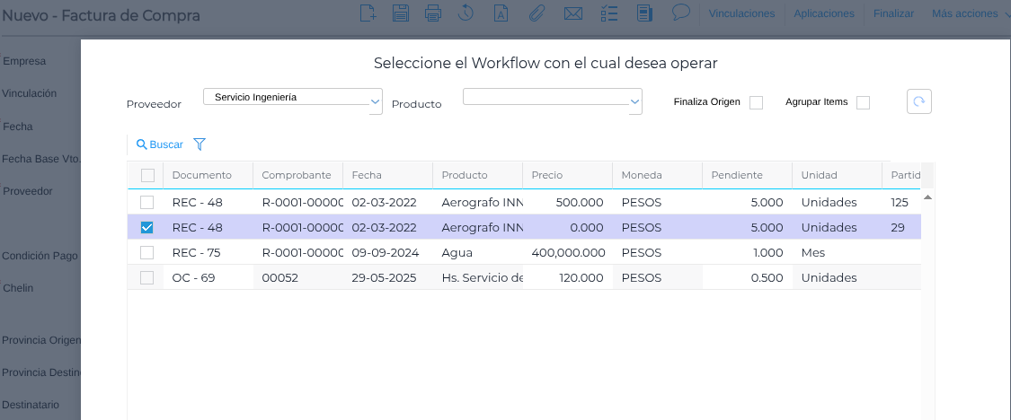This screenshot has height=420, width=1011.
Task: Click the Finalizar button
Action: click(x=893, y=13)
